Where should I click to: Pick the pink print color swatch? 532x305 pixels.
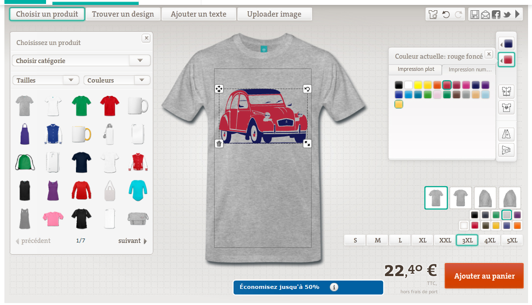click(466, 85)
